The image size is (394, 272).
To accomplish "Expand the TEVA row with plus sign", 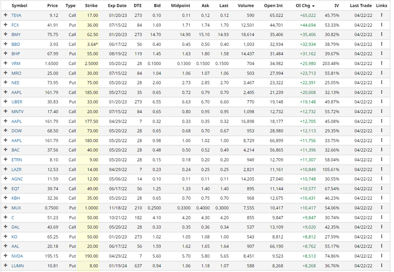I will pyautogui.click(x=5, y=15).
